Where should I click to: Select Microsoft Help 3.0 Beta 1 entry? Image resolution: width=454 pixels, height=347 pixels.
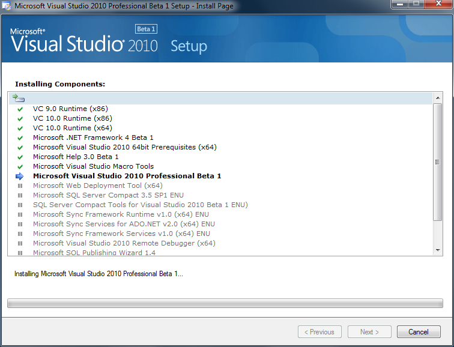[x=76, y=157]
